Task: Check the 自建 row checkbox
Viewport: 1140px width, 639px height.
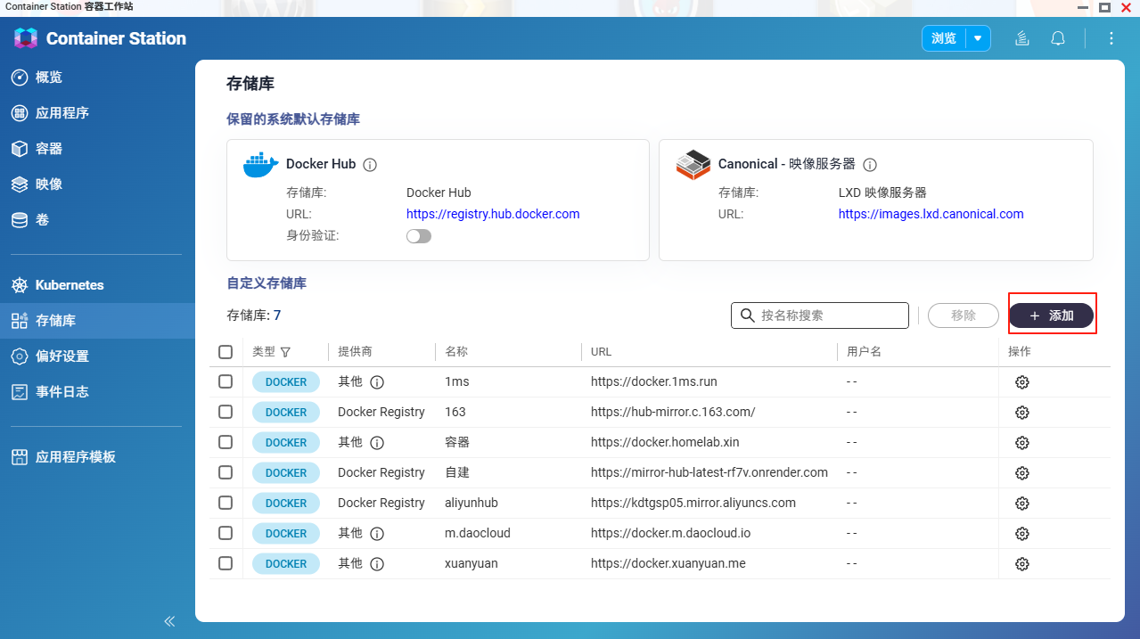Action: coord(226,472)
